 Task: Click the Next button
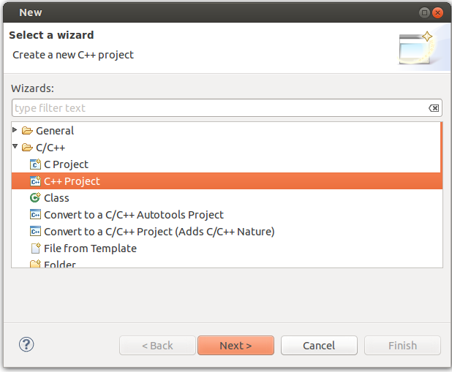236,345
